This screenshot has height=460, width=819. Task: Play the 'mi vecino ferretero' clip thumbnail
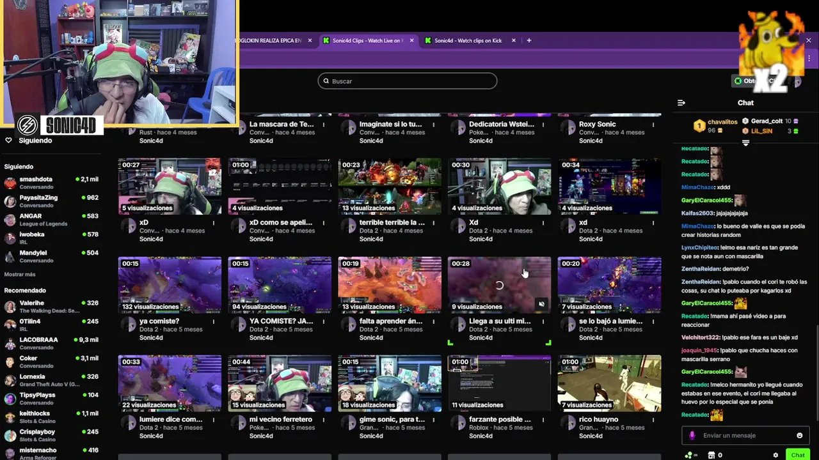coord(280,383)
